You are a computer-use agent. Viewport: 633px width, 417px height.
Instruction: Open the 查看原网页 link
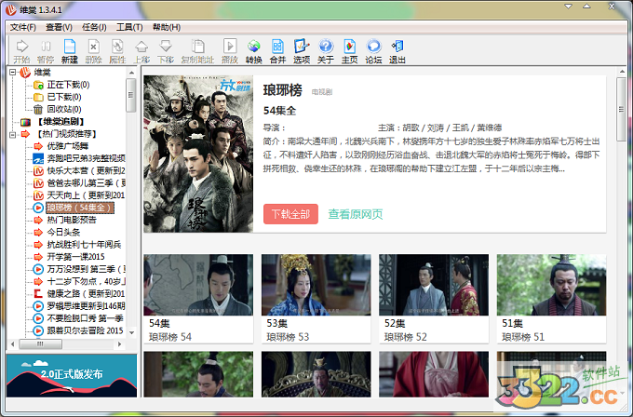coord(356,214)
